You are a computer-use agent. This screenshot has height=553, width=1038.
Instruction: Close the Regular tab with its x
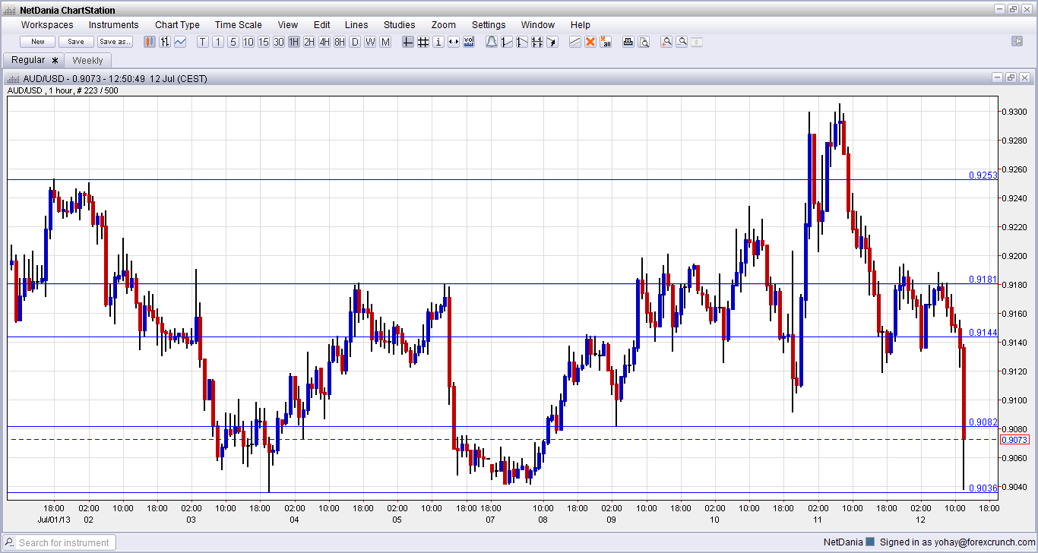click(55, 60)
